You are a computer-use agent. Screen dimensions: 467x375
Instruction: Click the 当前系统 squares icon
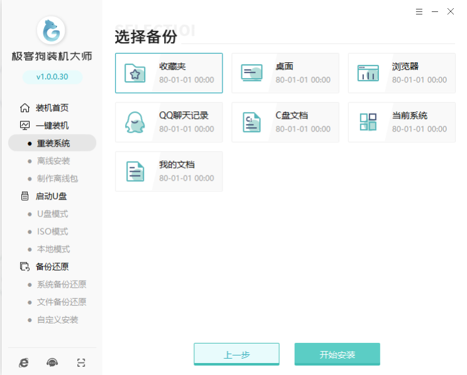click(x=368, y=122)
